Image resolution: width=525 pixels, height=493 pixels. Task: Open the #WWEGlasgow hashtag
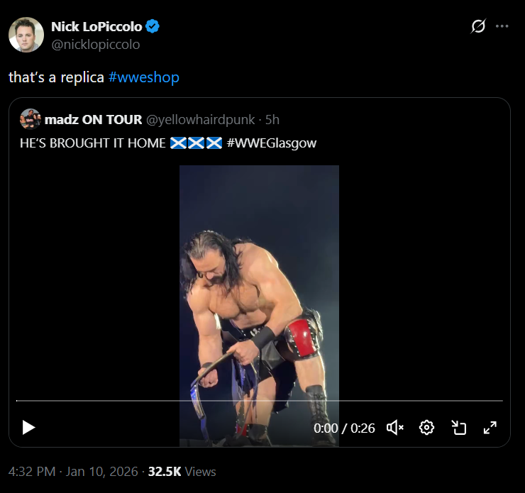point(272,143)
